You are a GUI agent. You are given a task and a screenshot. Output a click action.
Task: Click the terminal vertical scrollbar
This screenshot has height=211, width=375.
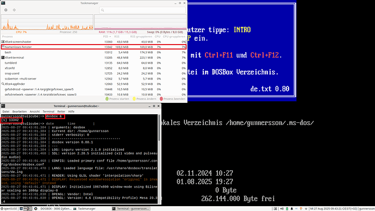[159, 159]
